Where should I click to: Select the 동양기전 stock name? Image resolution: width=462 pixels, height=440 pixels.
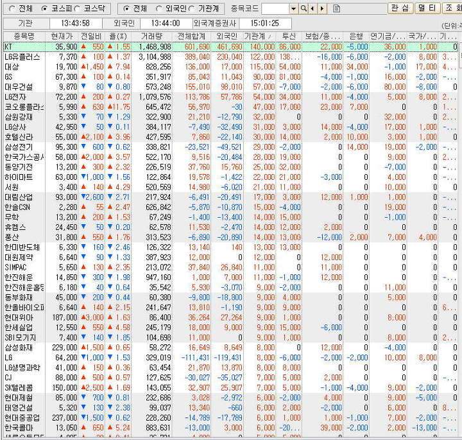pos(19,167)
